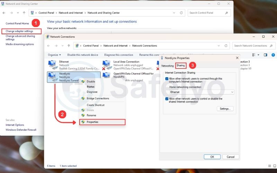This screenshot has height=173, width=277.
Task: Refresh the Network Connections window
Action: (226, 46)
